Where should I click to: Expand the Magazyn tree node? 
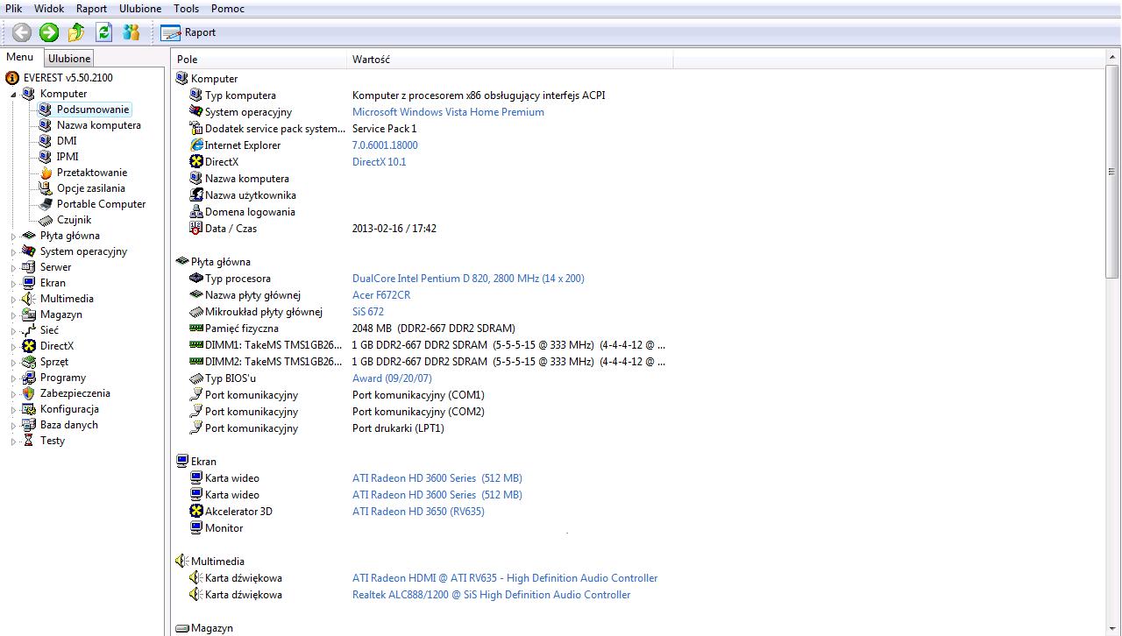click(13, 314)
